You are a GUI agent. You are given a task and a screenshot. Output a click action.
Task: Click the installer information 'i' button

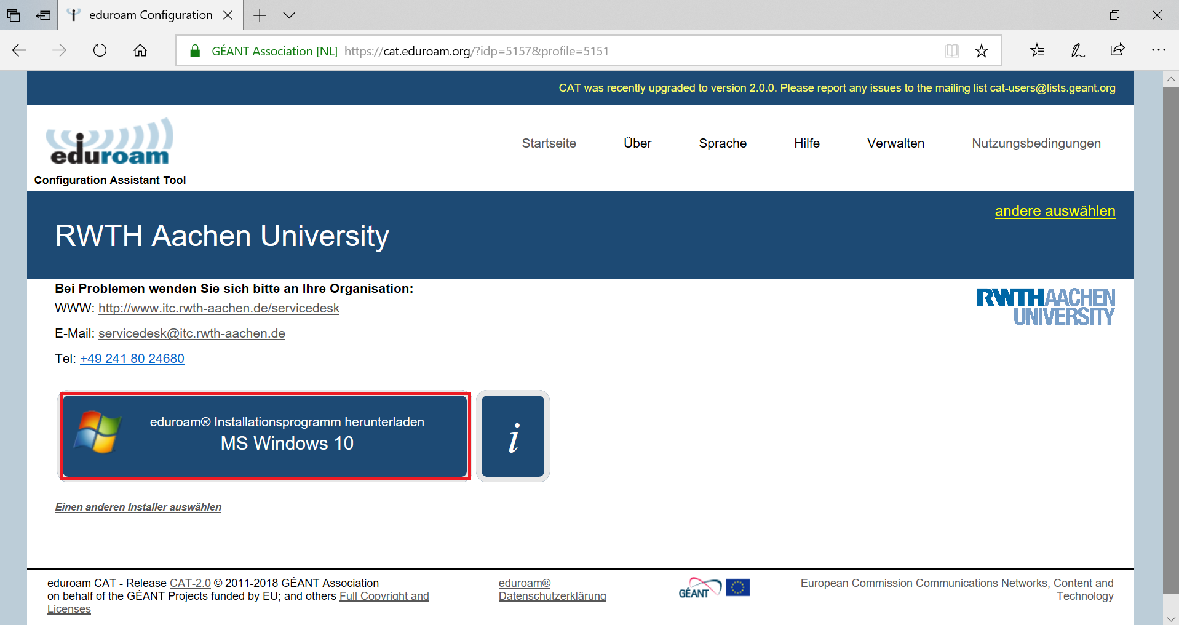(513, 436)
